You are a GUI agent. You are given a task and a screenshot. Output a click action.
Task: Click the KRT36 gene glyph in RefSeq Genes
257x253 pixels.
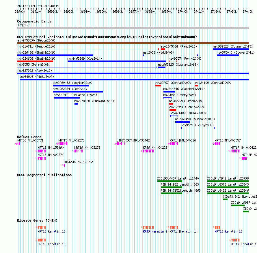(18, 144)
